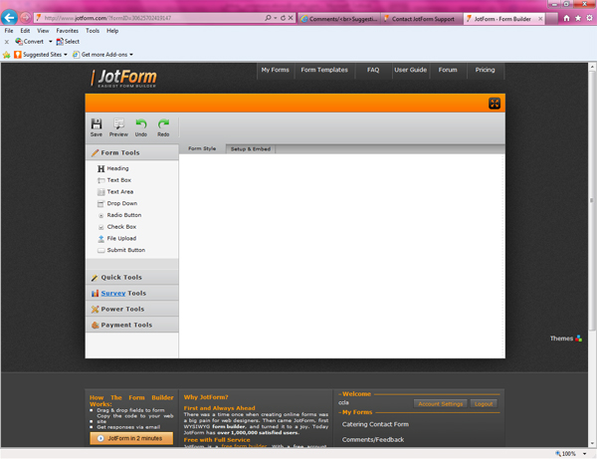Open the Pricing page

coord(486,70)
